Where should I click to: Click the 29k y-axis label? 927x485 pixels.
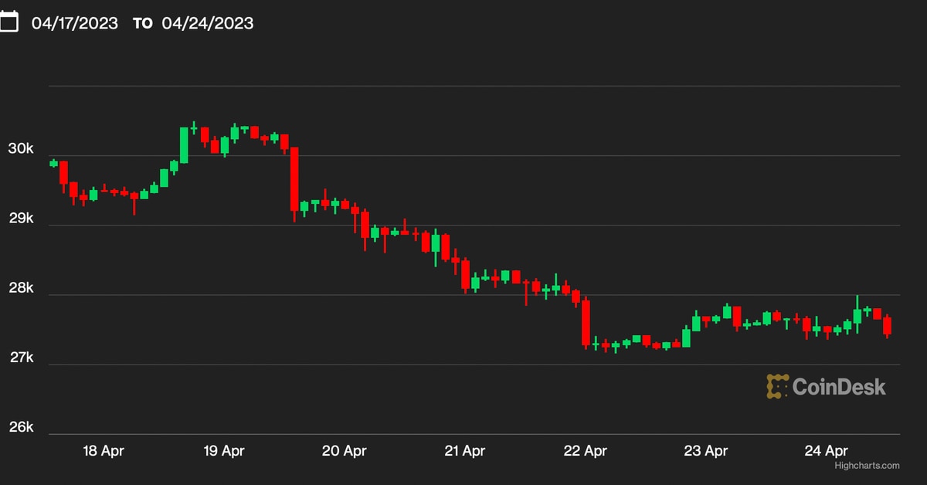21,219
